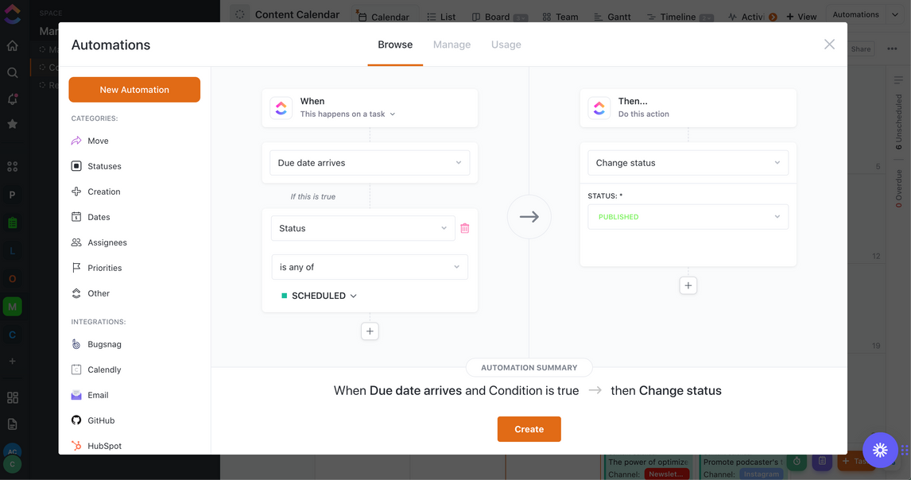911x480 pixels.
Task: Expand the SCHEDULED status selector
Action: (321, 296)
